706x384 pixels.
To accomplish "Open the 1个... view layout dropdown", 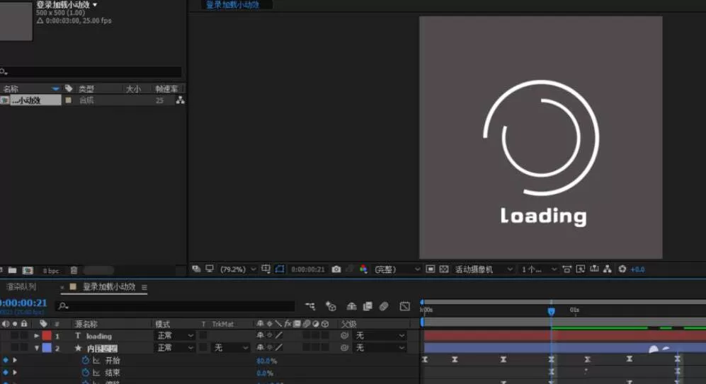I will [539, 269].
